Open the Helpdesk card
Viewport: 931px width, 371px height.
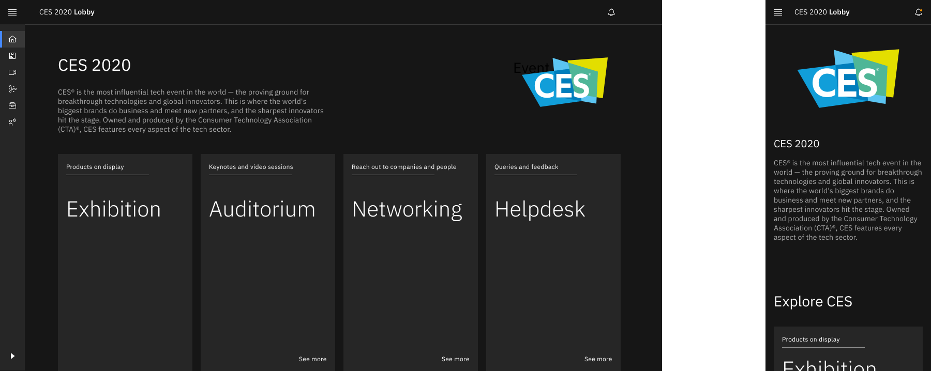pos(553,262)
